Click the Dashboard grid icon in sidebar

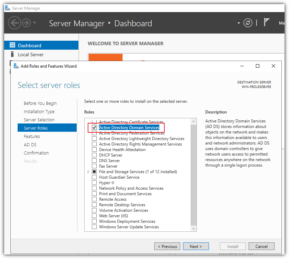tap(12, 45)
